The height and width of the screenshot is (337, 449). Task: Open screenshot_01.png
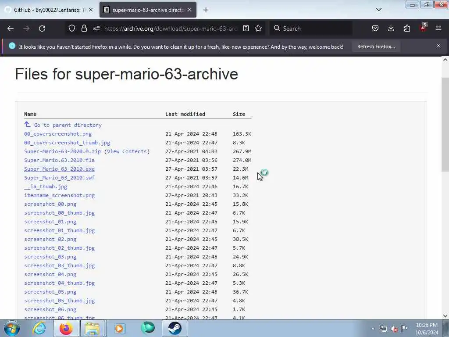click(50, 222)
